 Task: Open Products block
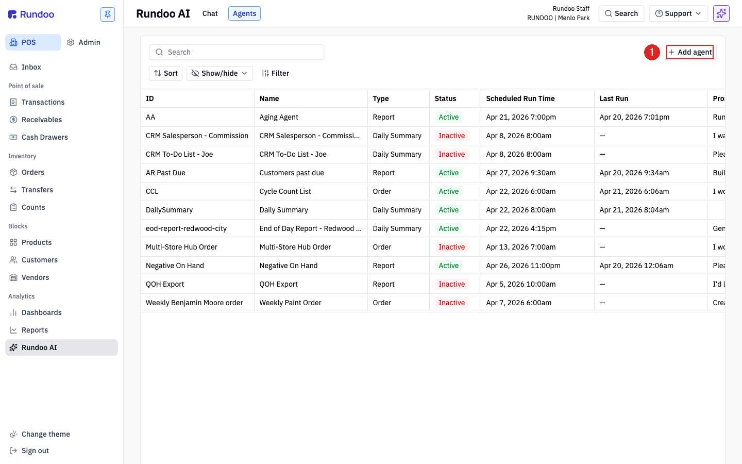coord(62,242)
